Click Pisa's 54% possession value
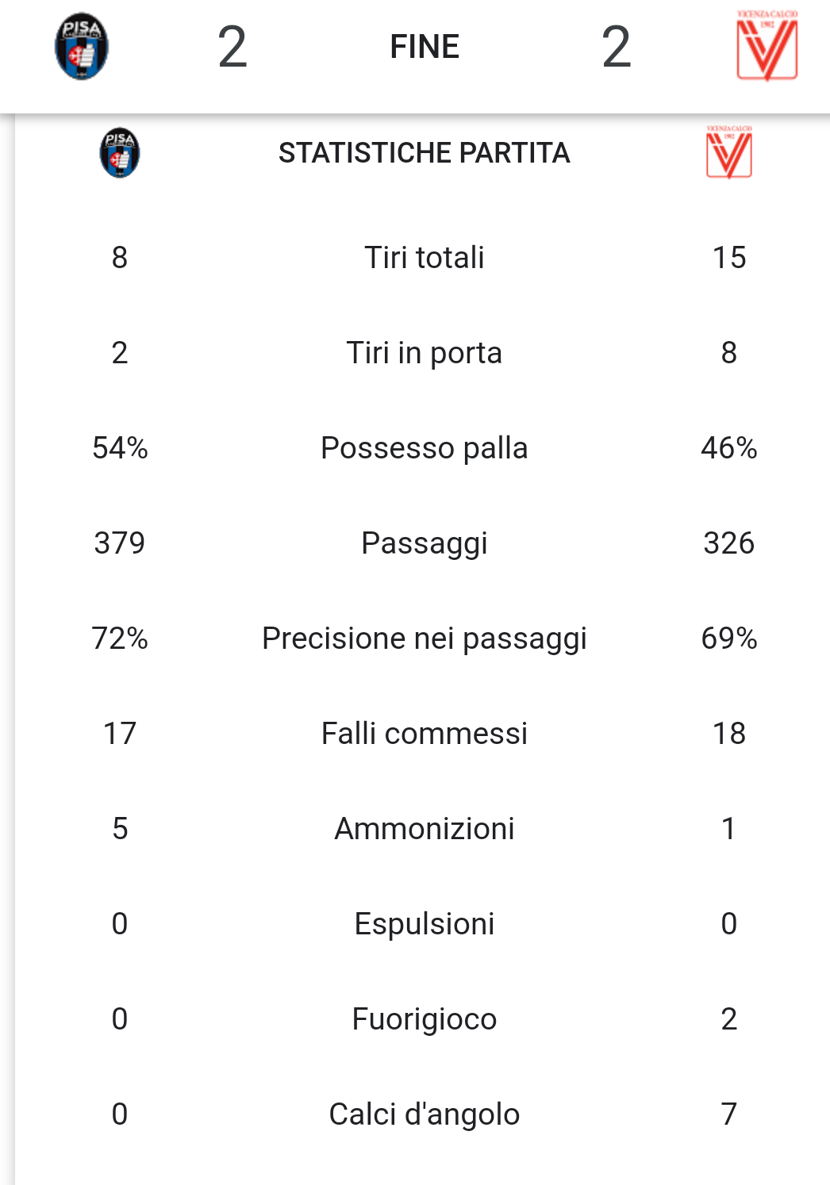830x1185 pixels. tap(120, 447)
